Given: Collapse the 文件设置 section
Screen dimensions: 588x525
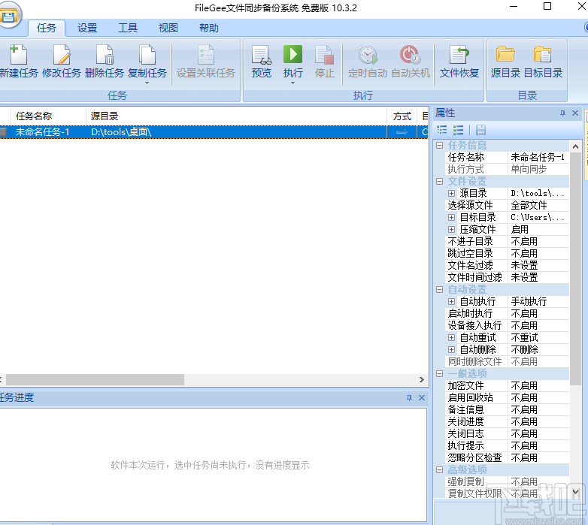Looking at the screenshot, I should coord(440,182).
